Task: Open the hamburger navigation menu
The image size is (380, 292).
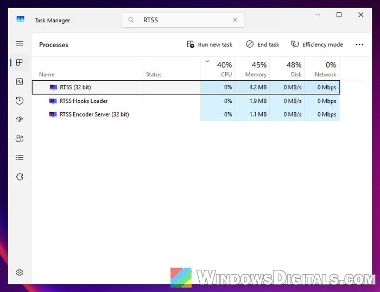Action: (x=20, y=43)
